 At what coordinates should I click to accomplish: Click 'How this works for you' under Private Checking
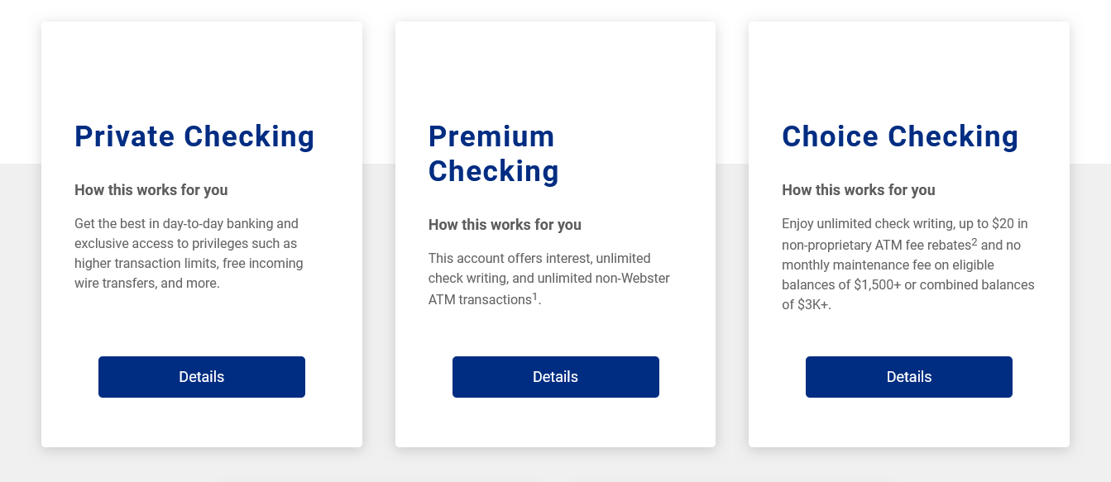(151, 190)
